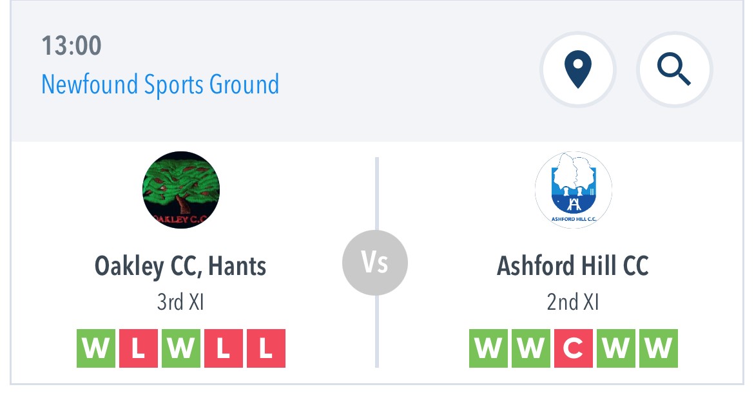Click Ashford Hill's first green W badge
754x407 pixels.
488,348
